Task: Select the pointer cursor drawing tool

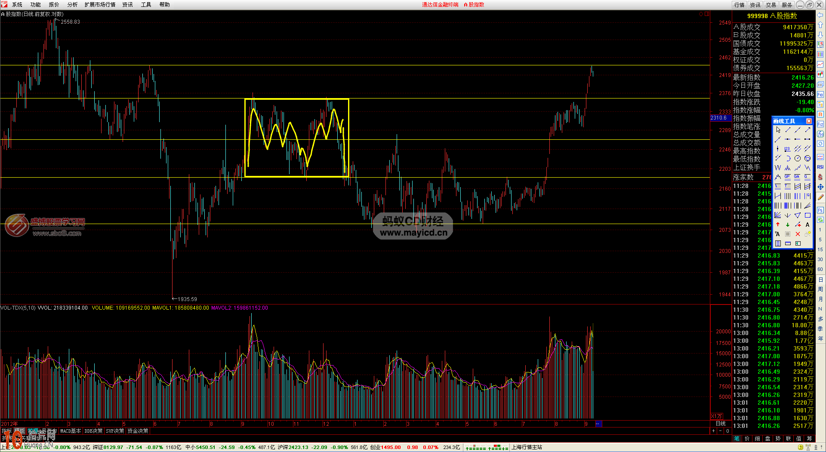Action: pyautogui.click(x=778, y=130)
